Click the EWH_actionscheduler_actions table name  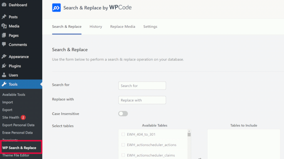152,145
